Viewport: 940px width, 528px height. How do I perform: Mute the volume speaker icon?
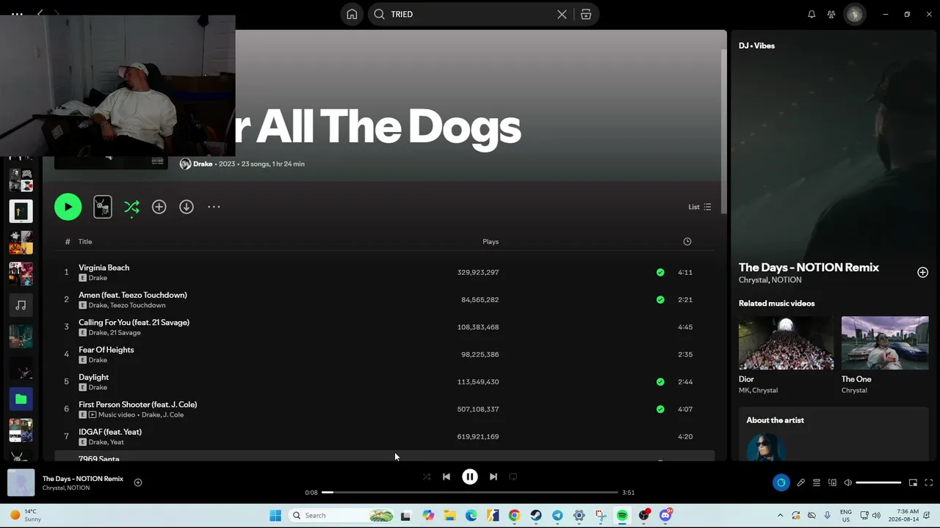tap(847, 483)
